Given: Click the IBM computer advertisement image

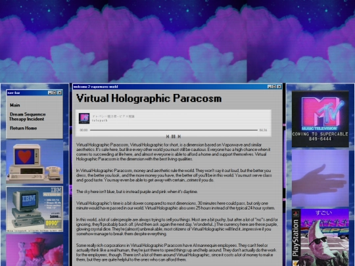Looking at the screenshot, I should [x=34, y=209].
